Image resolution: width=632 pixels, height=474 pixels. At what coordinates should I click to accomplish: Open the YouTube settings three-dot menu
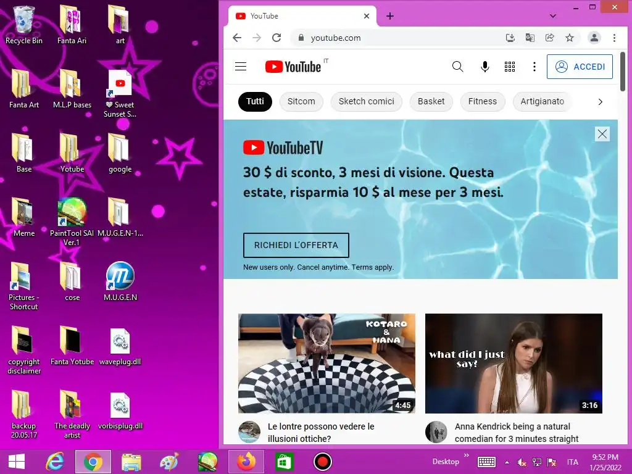click(534, 67)
